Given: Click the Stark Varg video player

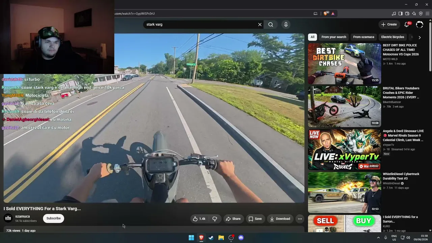Looking at the screenshot, I should coord(154,118).
